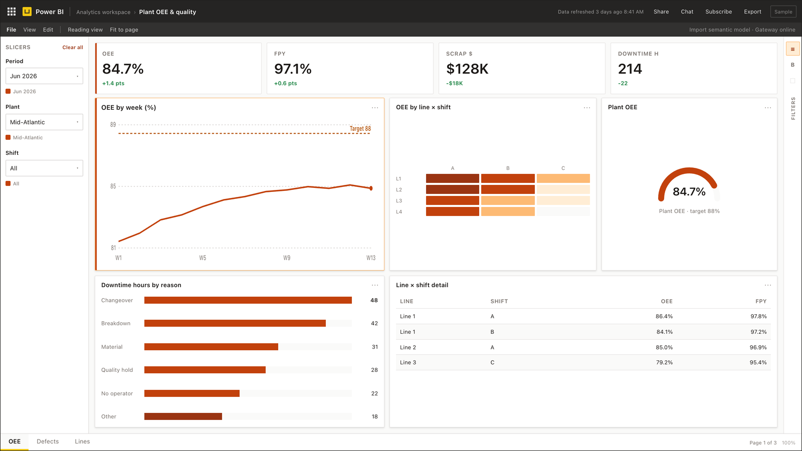The height and width of the screenshot is (451, 802).
Task: Select the Downtime H 214 KPI card
Action: (x=694, y=68)
